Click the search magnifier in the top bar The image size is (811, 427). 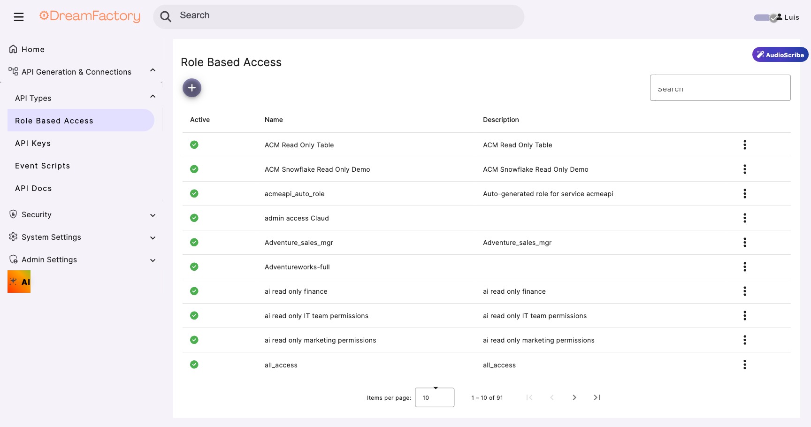pos(166,16)
